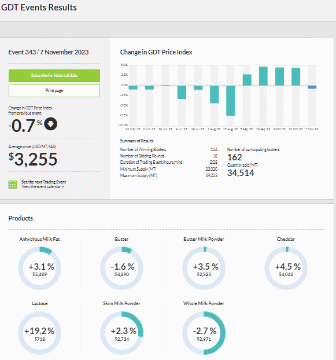Click the Lactose $718 price
Viewport: 336px width, 360px height.
click(x=40, y=339)
